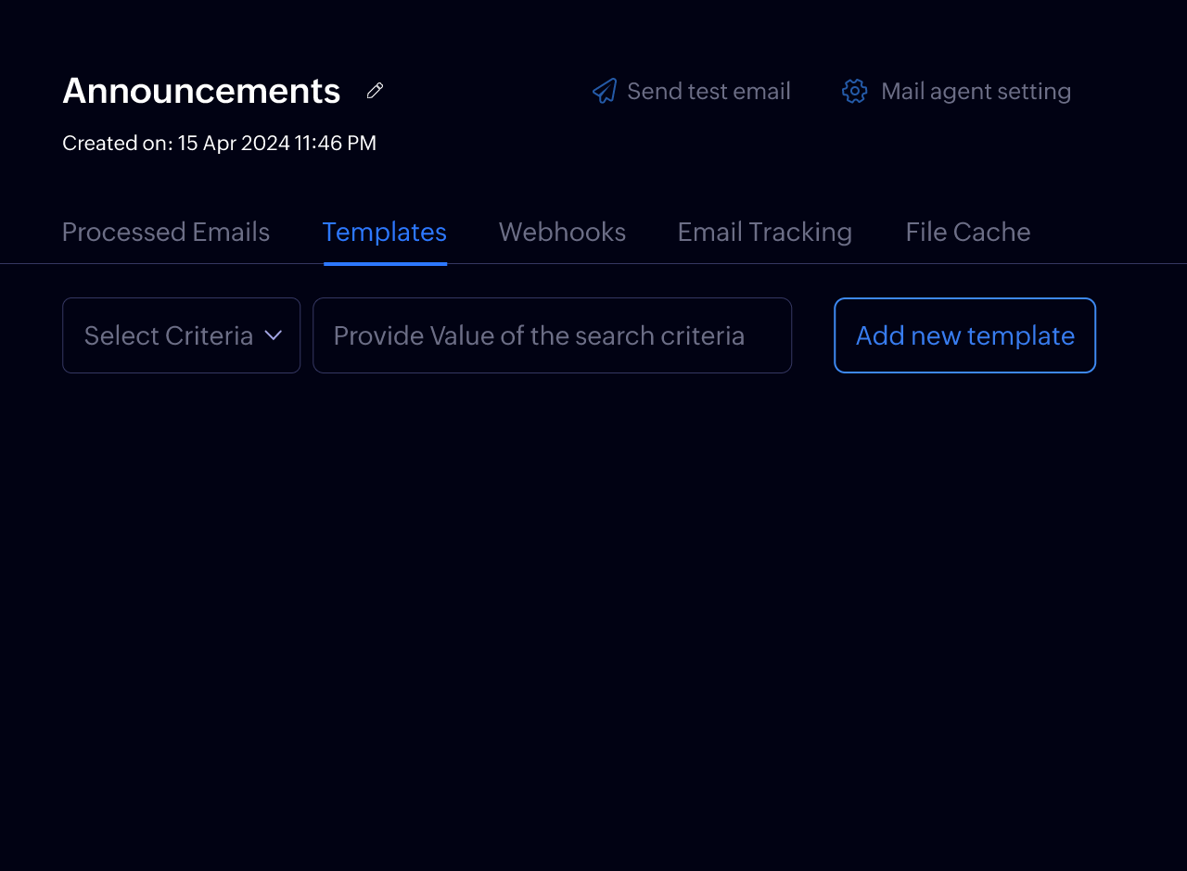
Task: Select the File Cache tab
Action: coord(967,232)
